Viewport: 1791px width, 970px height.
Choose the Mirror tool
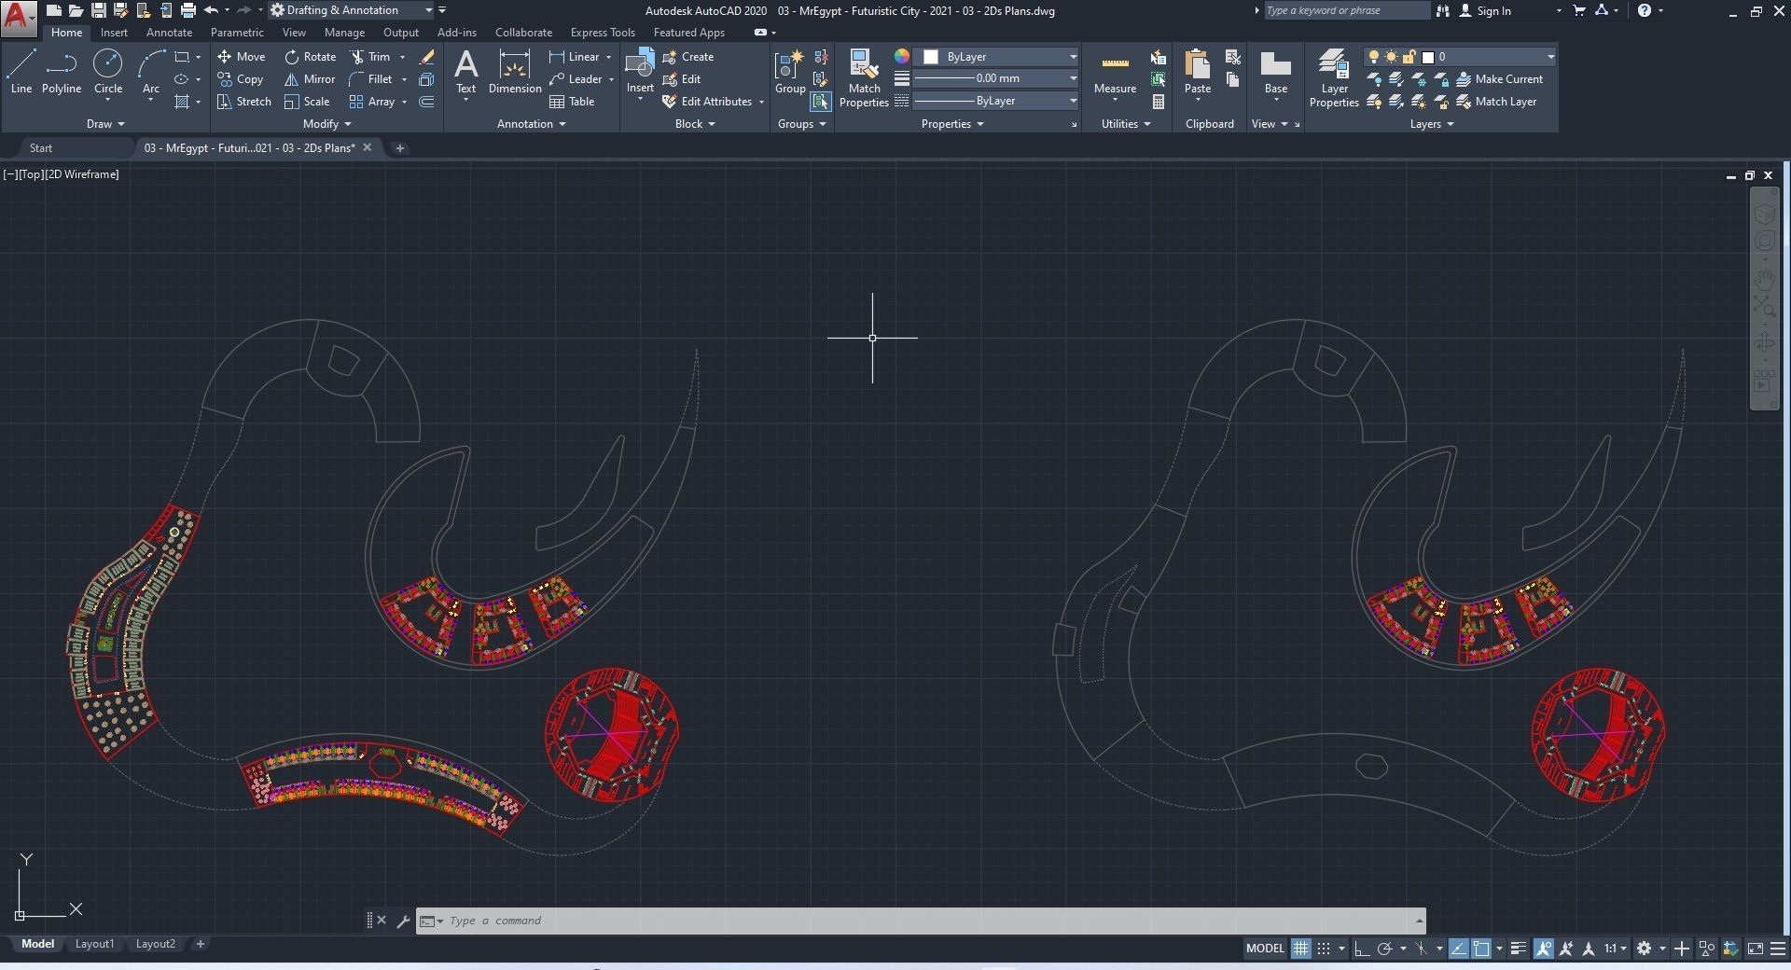click(310, 79)
